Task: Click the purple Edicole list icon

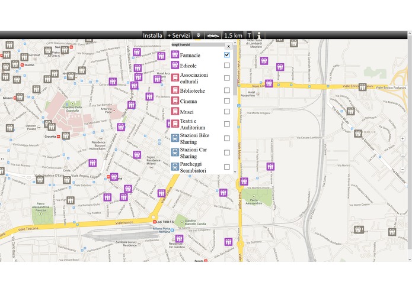Action: click(175, 64)
